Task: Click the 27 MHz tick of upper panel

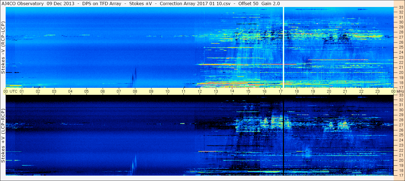Action: [401, 37]
